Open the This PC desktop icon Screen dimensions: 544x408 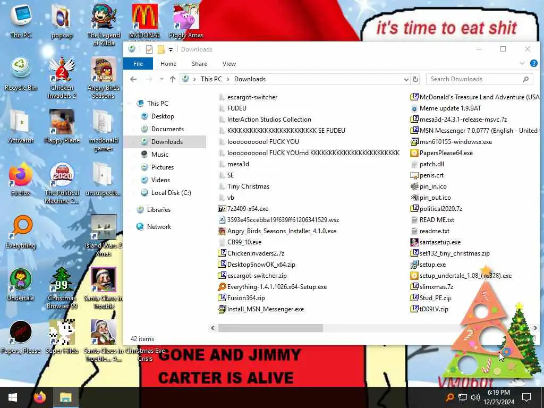(x=21, y=21)
